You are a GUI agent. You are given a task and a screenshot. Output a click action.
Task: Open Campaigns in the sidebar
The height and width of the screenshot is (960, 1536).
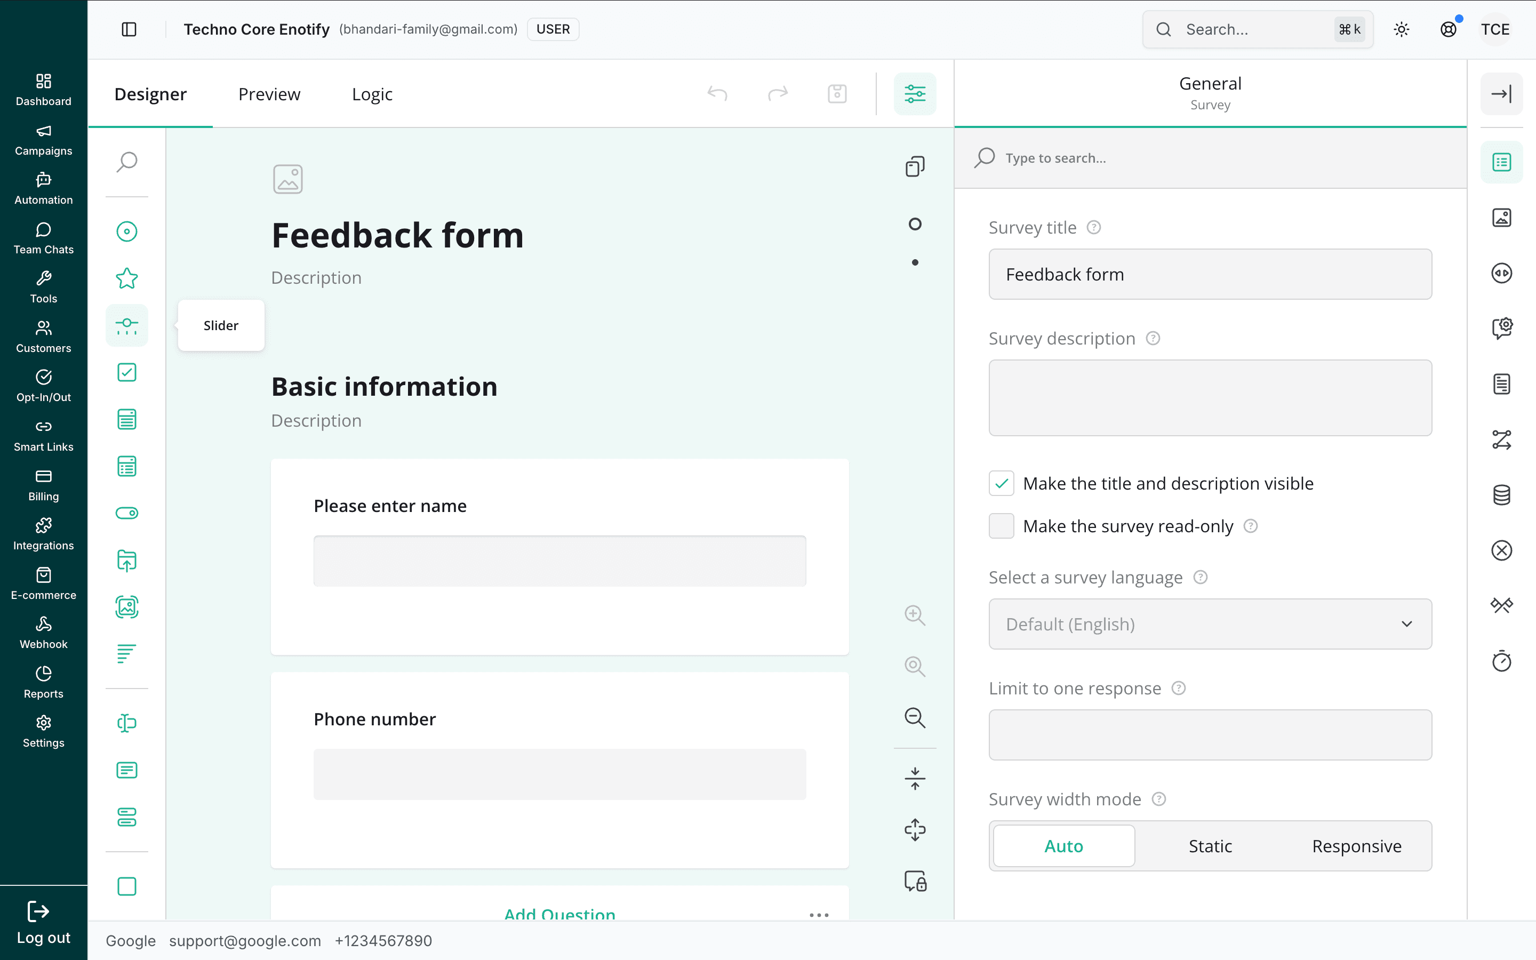click(x=43, y=140)
